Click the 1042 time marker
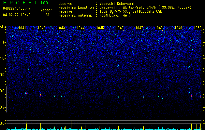The width and height of the screenshot is (205, 130). pos(41,28)
